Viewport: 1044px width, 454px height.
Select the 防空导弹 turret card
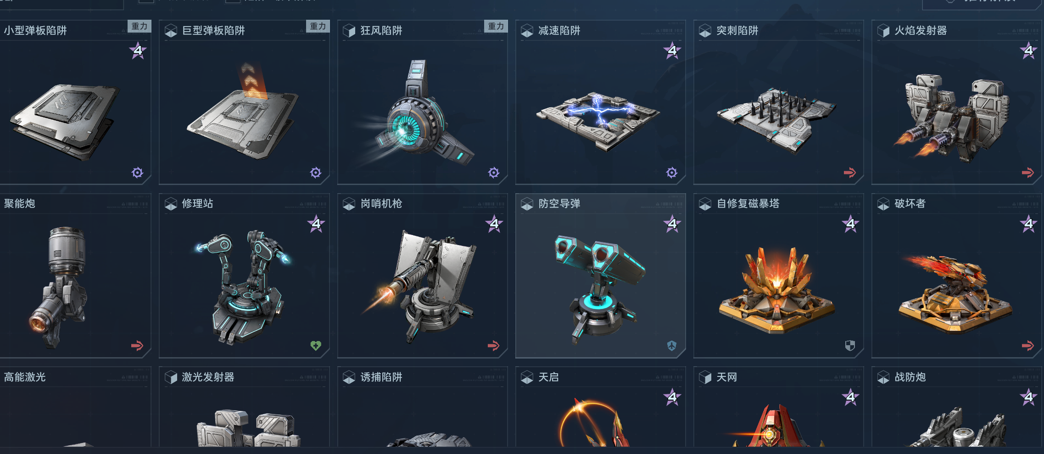tap(600, 275)
